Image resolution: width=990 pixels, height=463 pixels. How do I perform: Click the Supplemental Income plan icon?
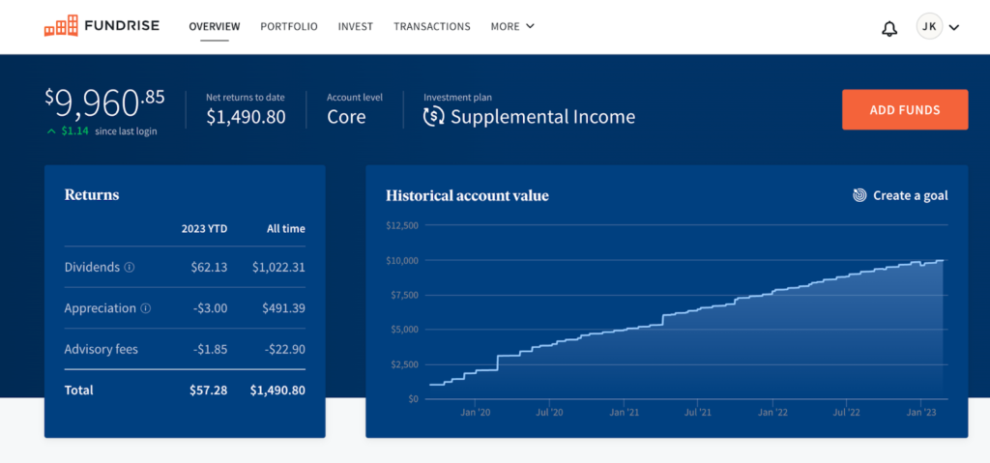434,117
